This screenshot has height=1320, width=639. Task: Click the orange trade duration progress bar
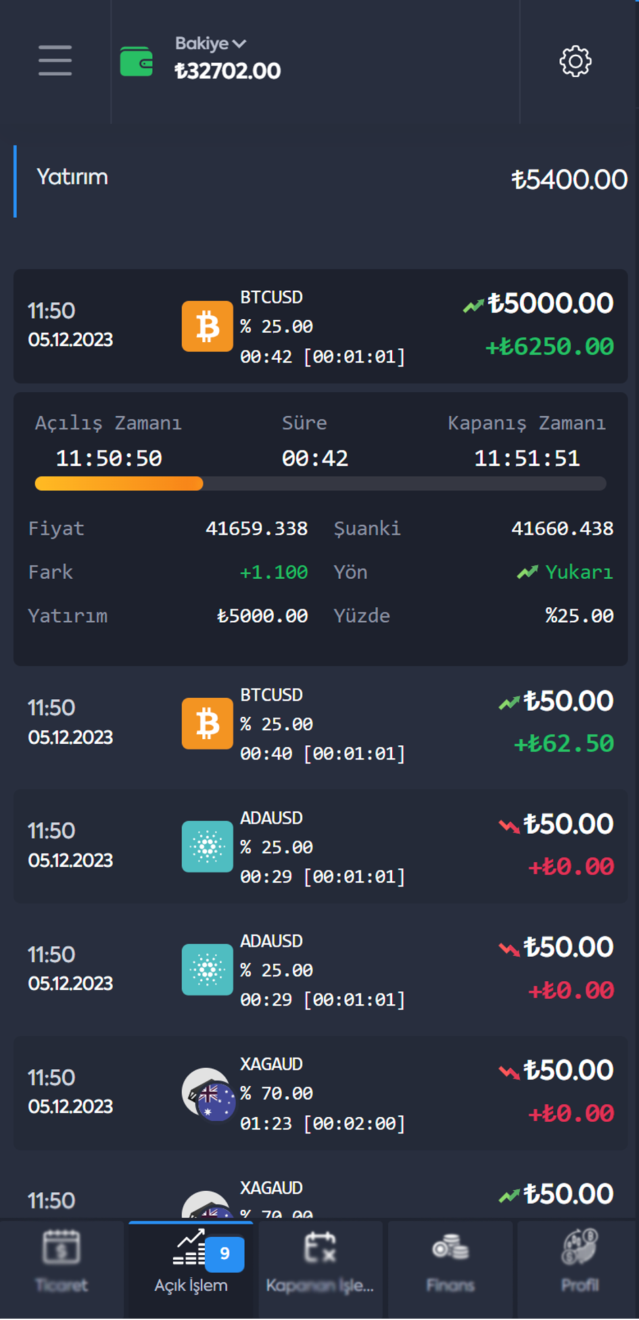click(321, 484)
